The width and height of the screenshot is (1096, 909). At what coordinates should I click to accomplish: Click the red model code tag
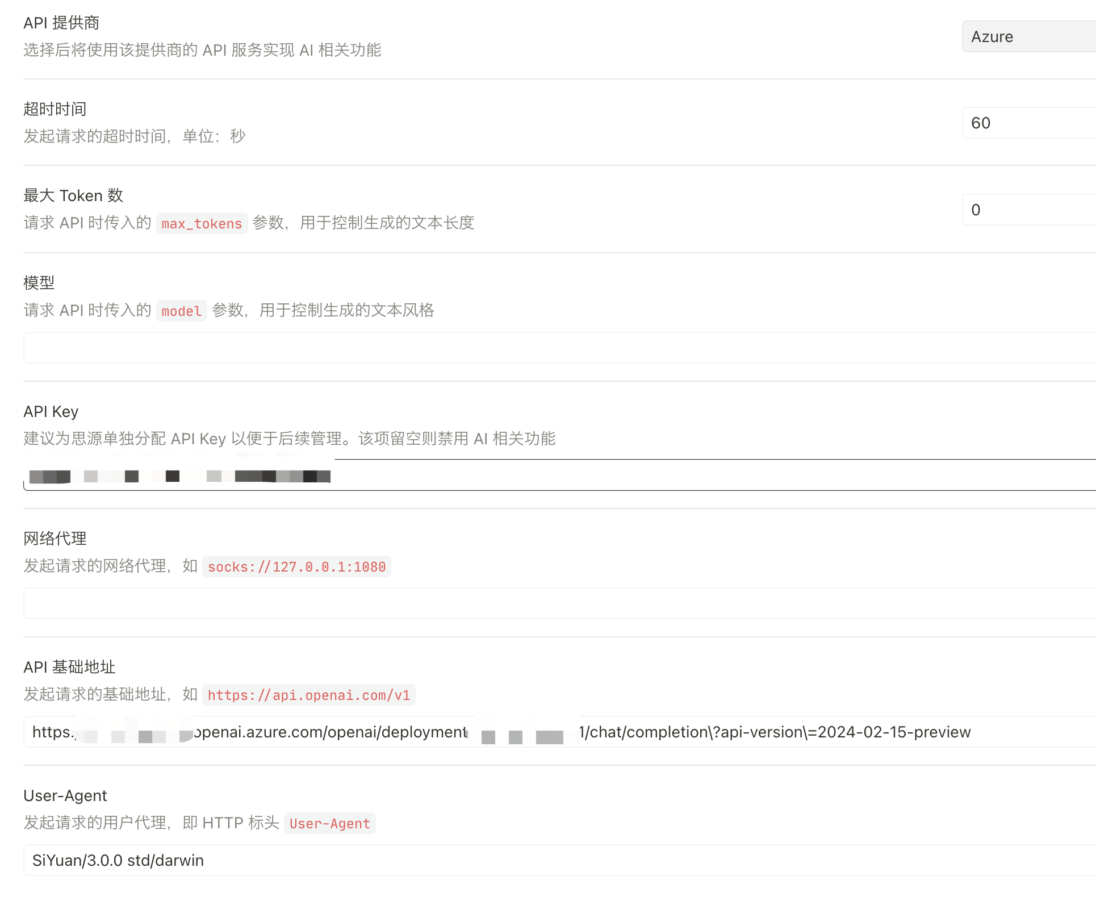[x=181, y=311]
